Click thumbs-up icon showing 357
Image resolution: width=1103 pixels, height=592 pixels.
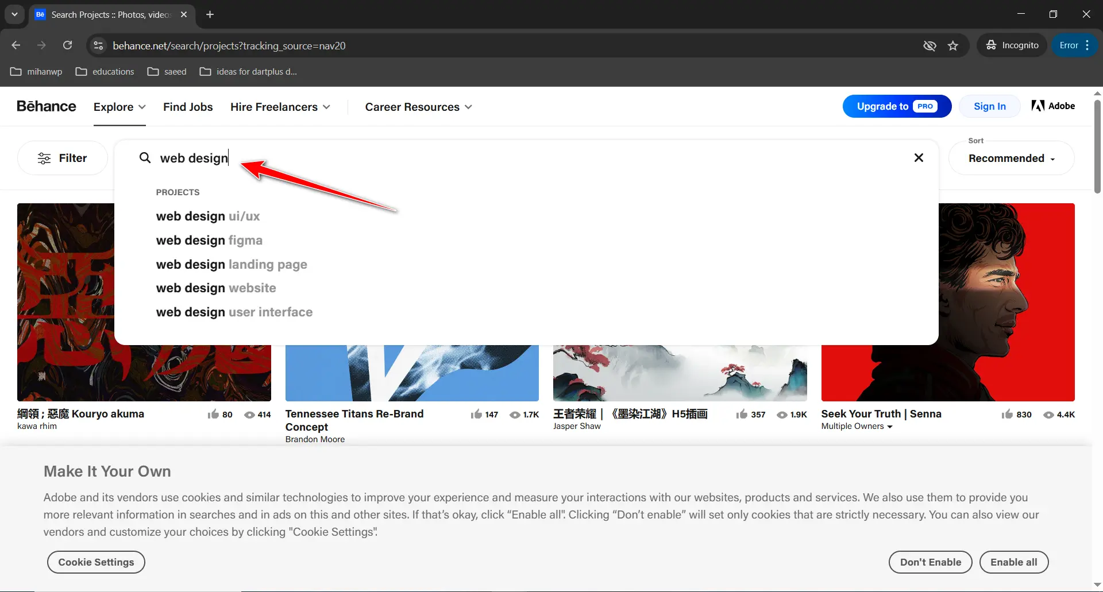742,414
